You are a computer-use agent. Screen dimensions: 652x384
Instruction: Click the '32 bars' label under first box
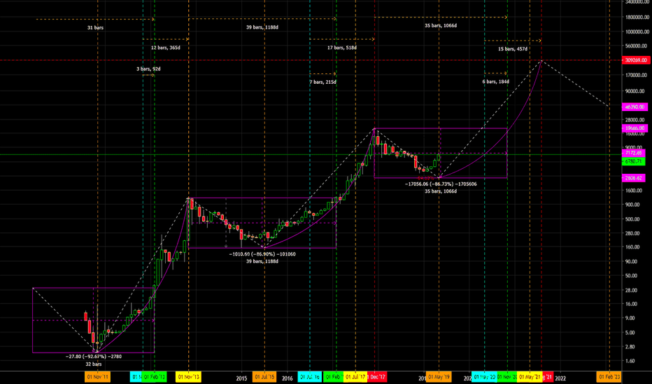[x=94, y=364]
